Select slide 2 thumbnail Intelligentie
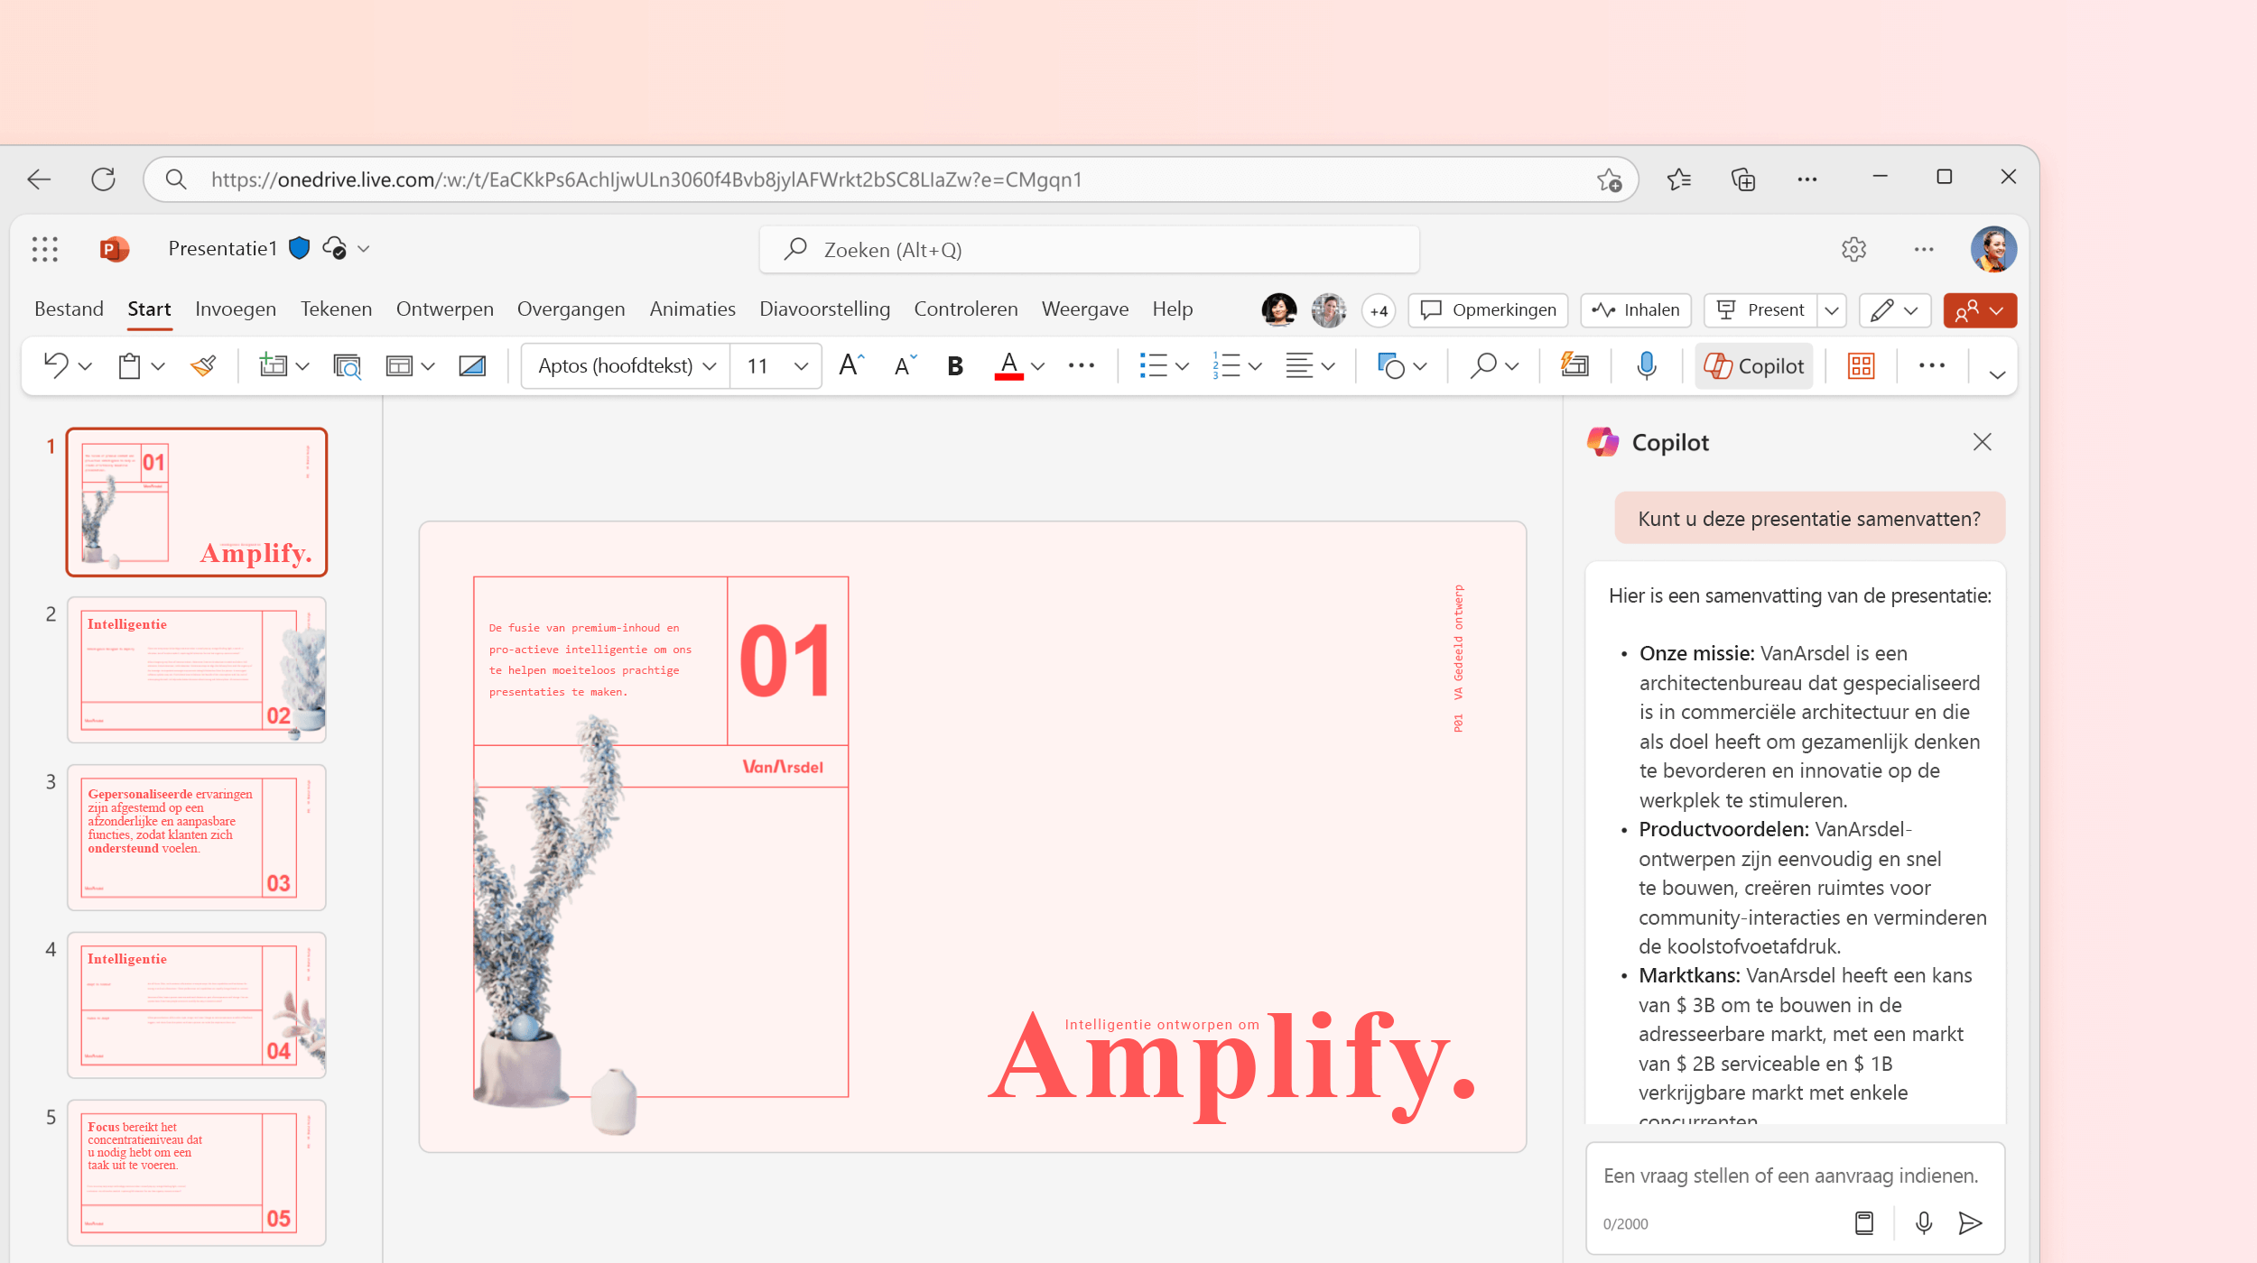Screen dimensions: 2257x1263 197,670
